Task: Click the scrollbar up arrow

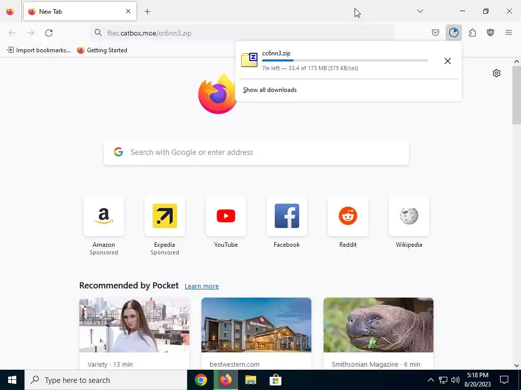Action: tap(516, 61)
